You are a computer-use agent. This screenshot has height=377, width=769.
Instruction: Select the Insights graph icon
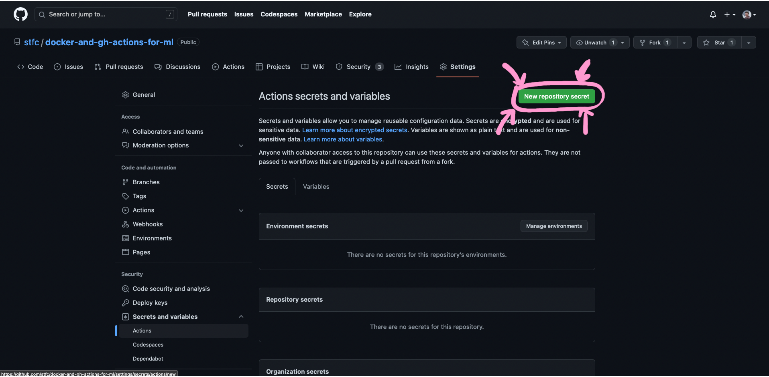pos(398,67)
